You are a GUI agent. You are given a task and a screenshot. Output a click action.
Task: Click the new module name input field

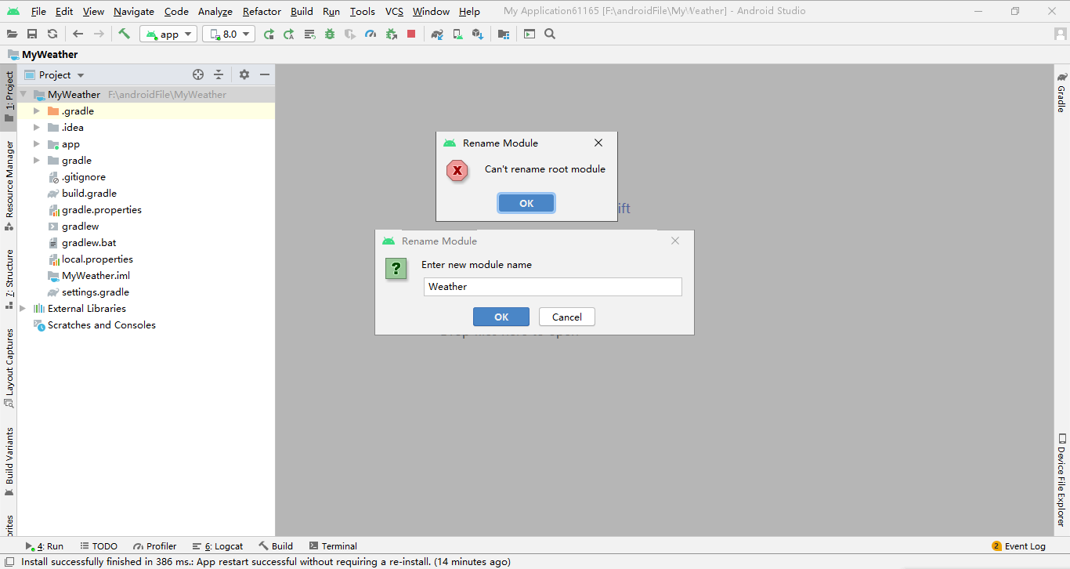[553, 287]
